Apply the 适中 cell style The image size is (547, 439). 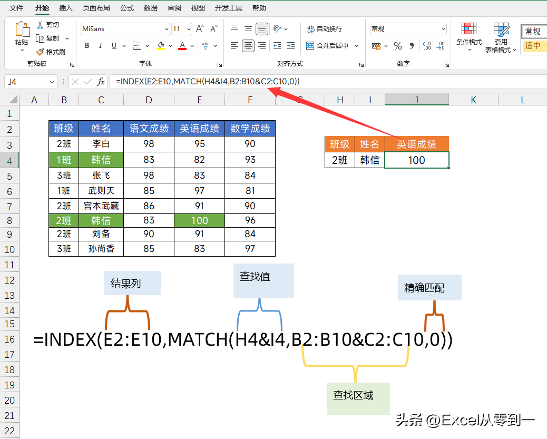click(533, 46)
